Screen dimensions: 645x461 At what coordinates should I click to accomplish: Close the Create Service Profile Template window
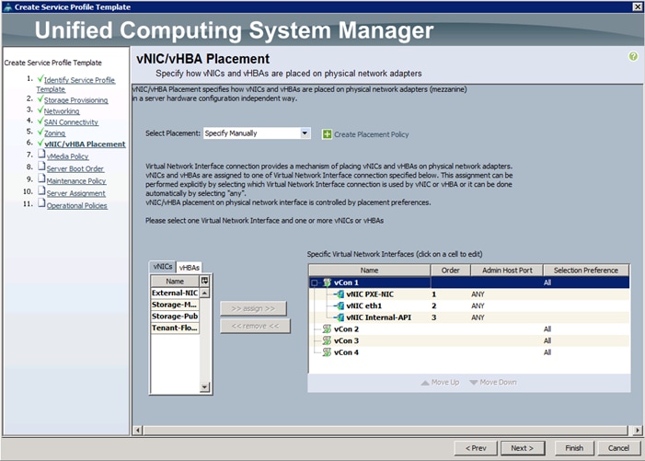click(637, 7)
